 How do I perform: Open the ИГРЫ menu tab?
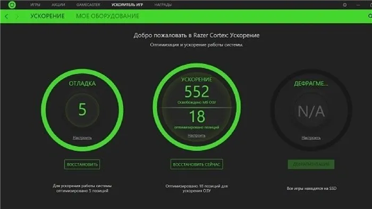coord(35,5)
